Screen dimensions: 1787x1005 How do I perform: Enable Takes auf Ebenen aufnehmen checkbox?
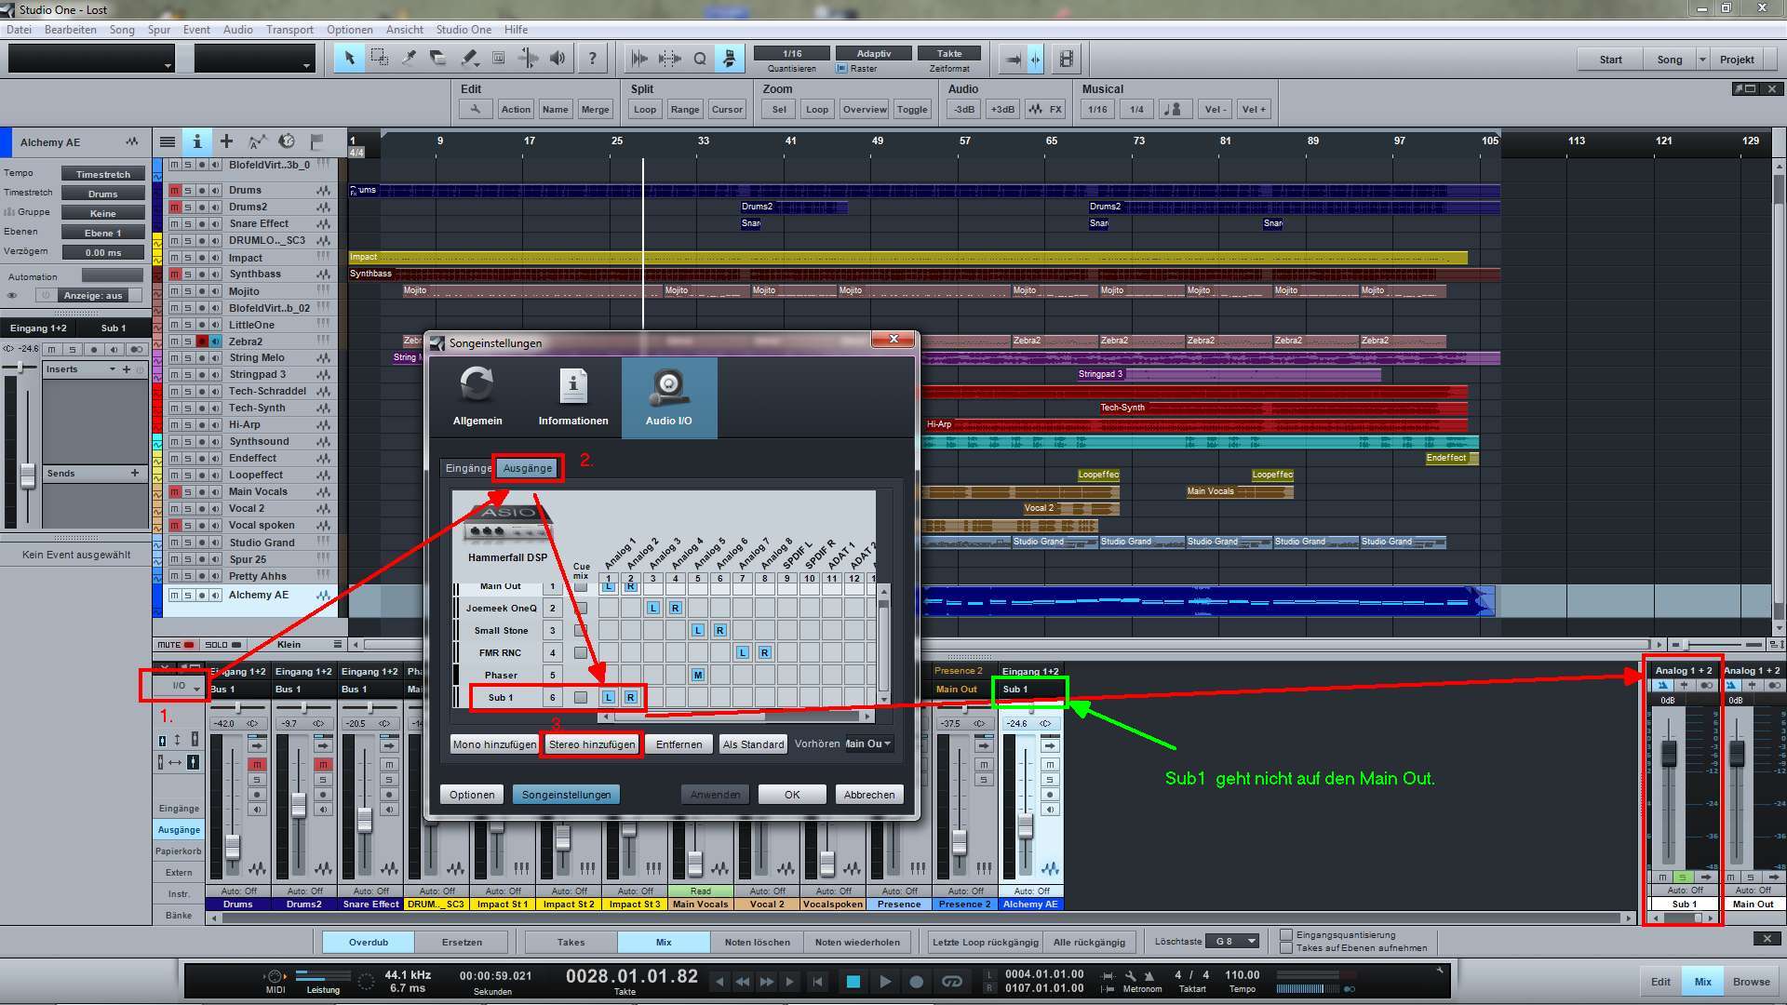pos(1286,947)
